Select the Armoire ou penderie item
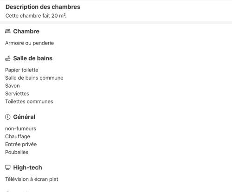This screenshot has width=232, height=192. [29, 43]
